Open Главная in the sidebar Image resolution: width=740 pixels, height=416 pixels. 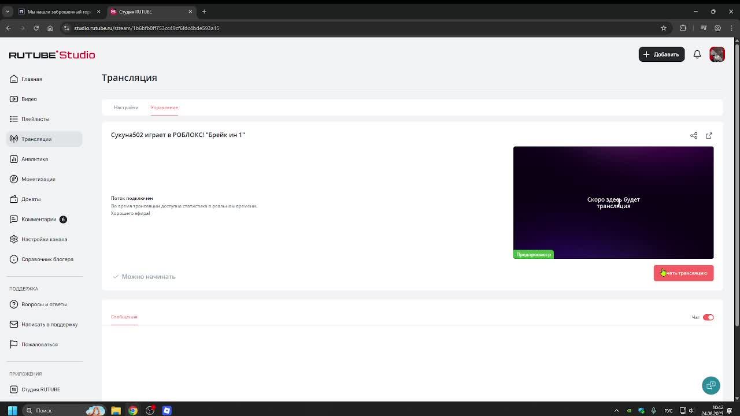point(32,79)
